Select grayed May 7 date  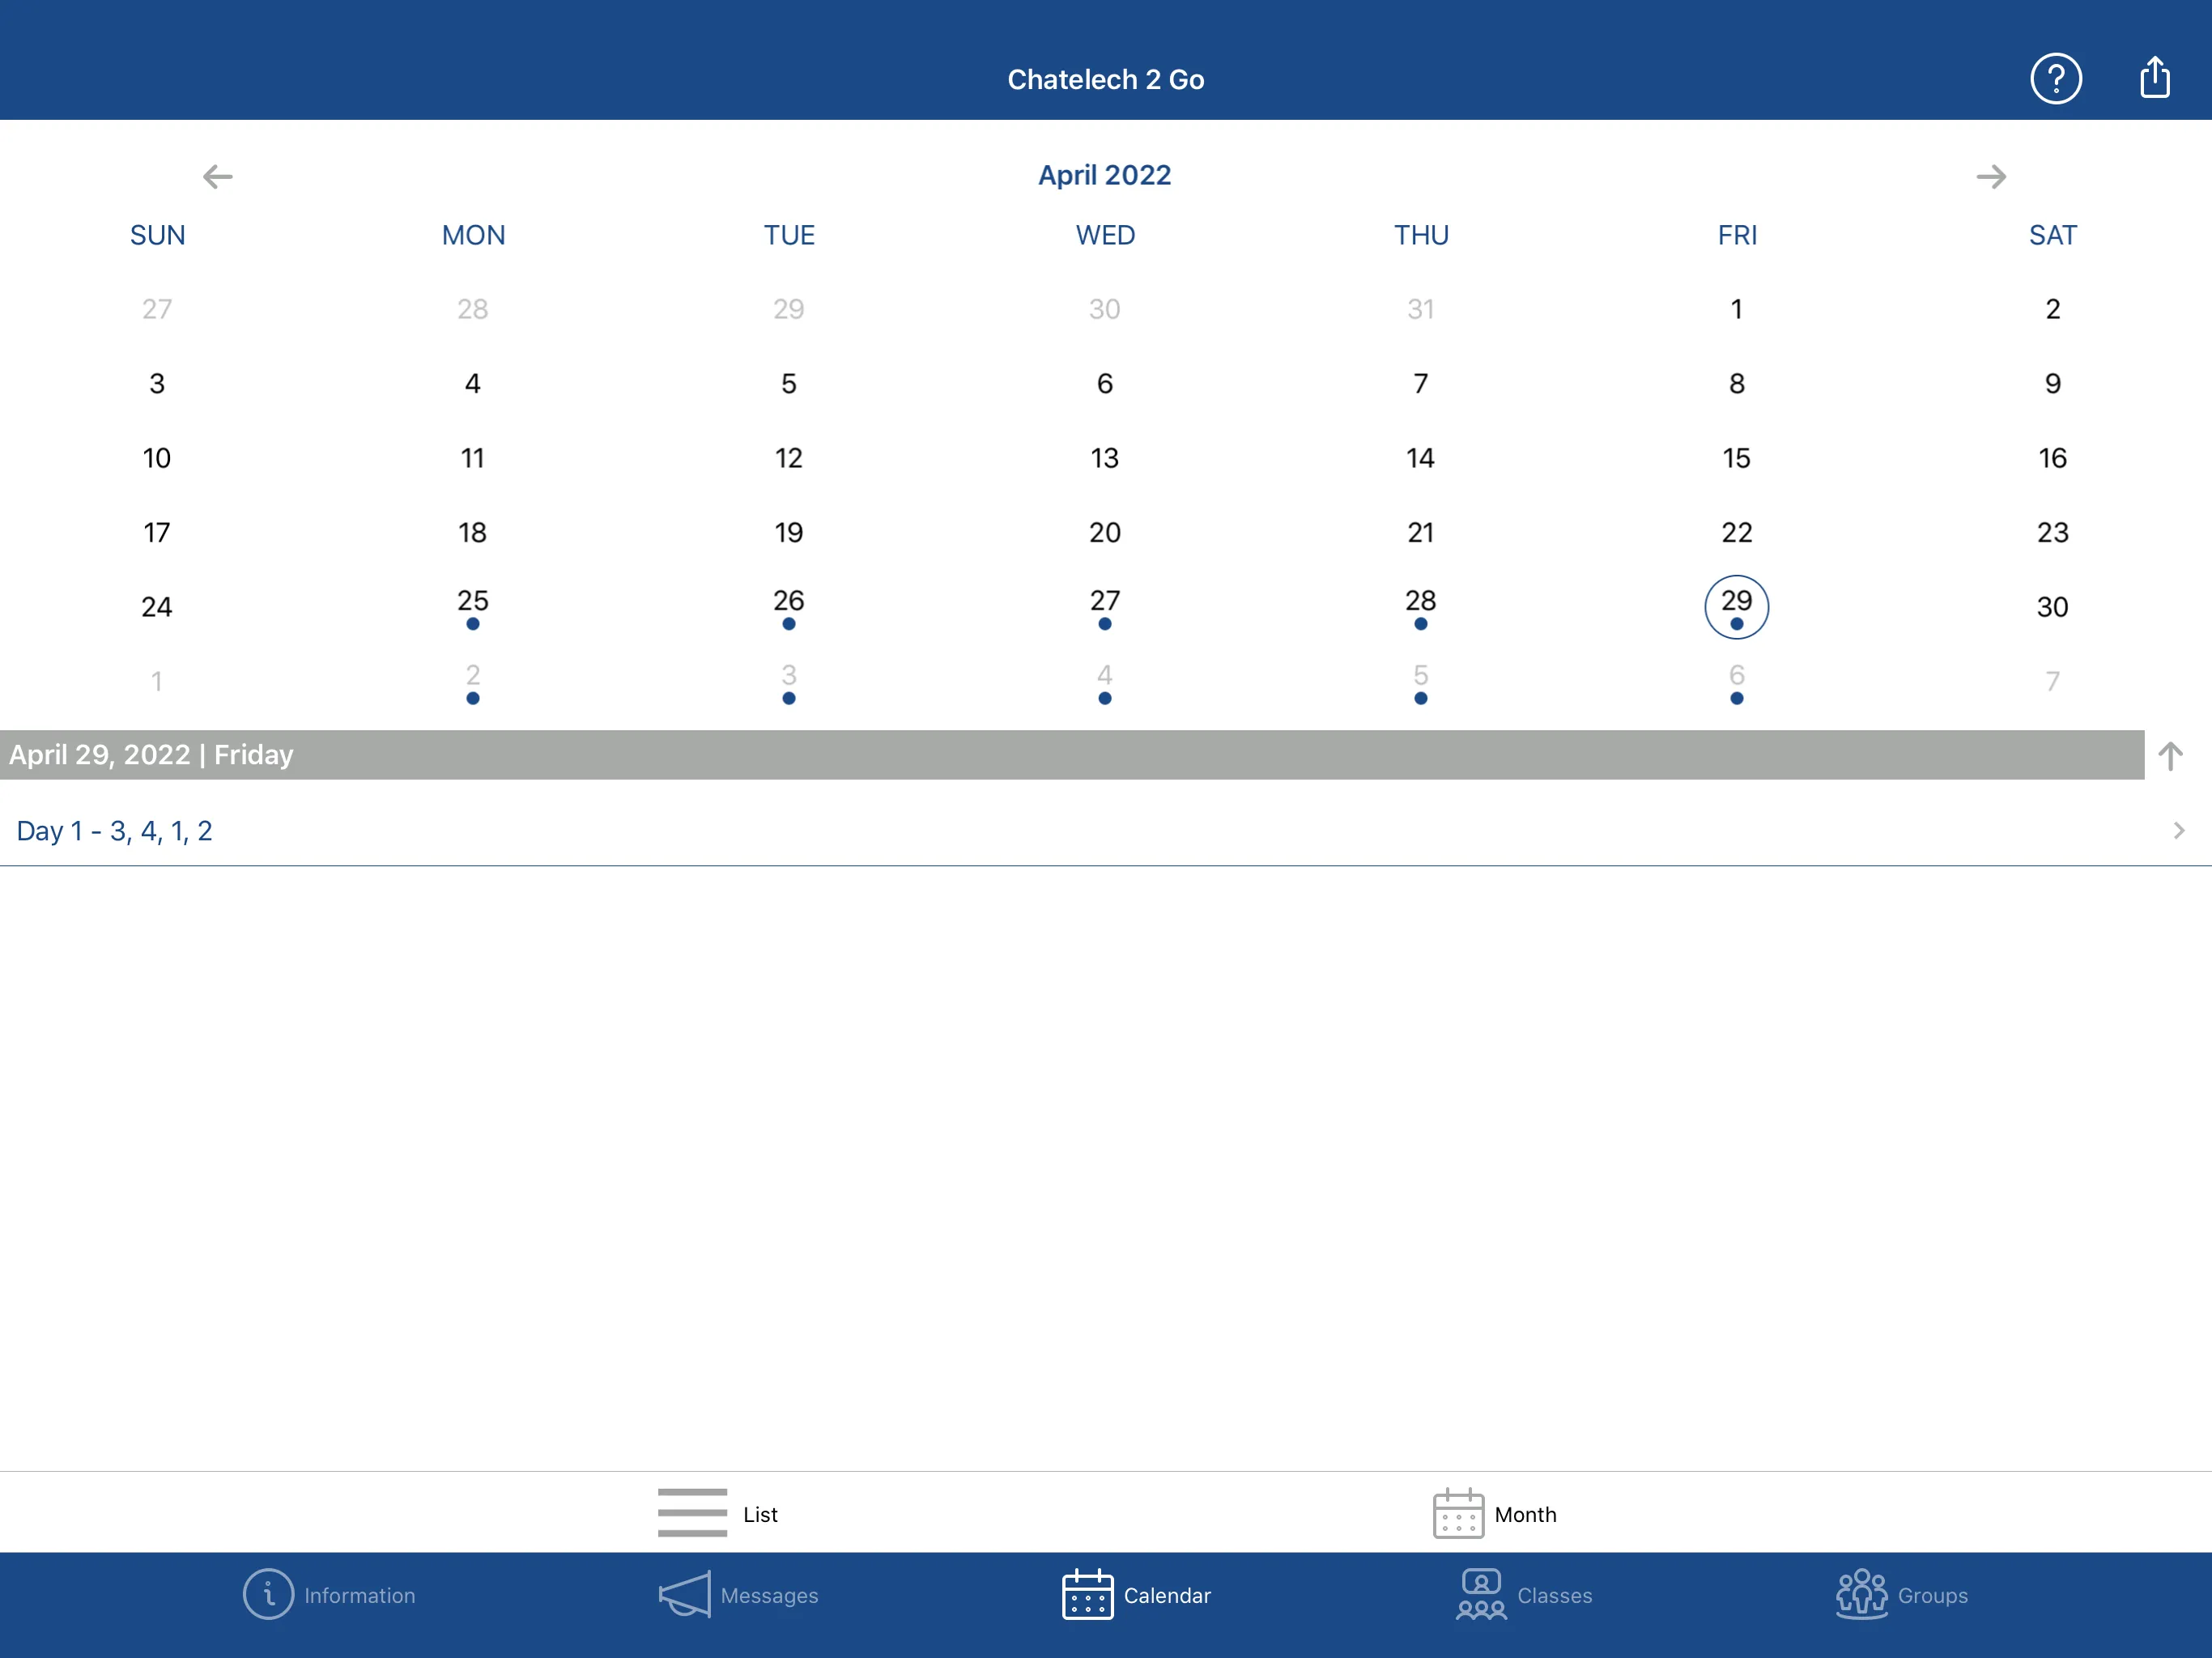pyautogui.click(x=2052, y=681)
